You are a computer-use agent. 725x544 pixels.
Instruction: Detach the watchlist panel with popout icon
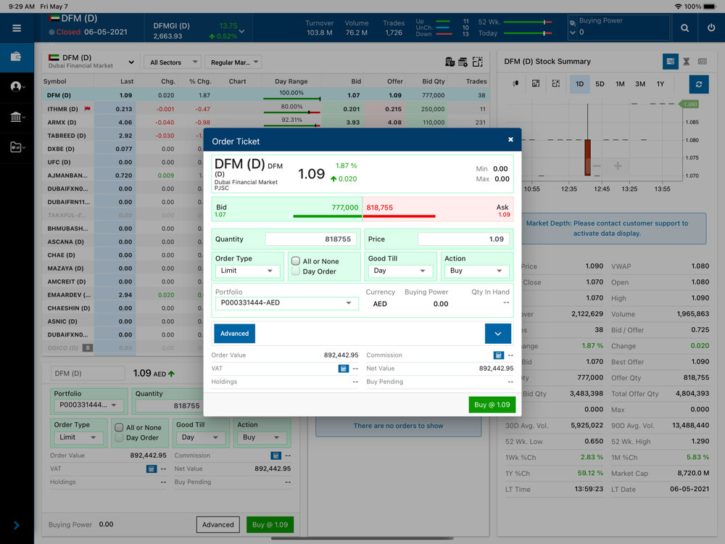478,62
